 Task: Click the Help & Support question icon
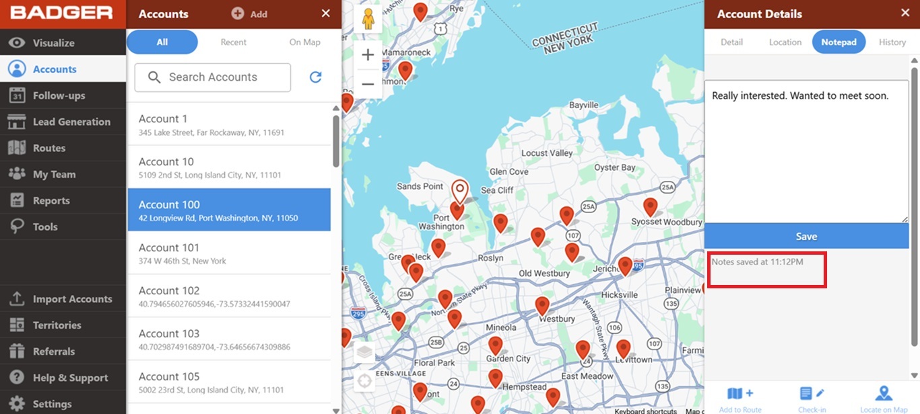17,378
